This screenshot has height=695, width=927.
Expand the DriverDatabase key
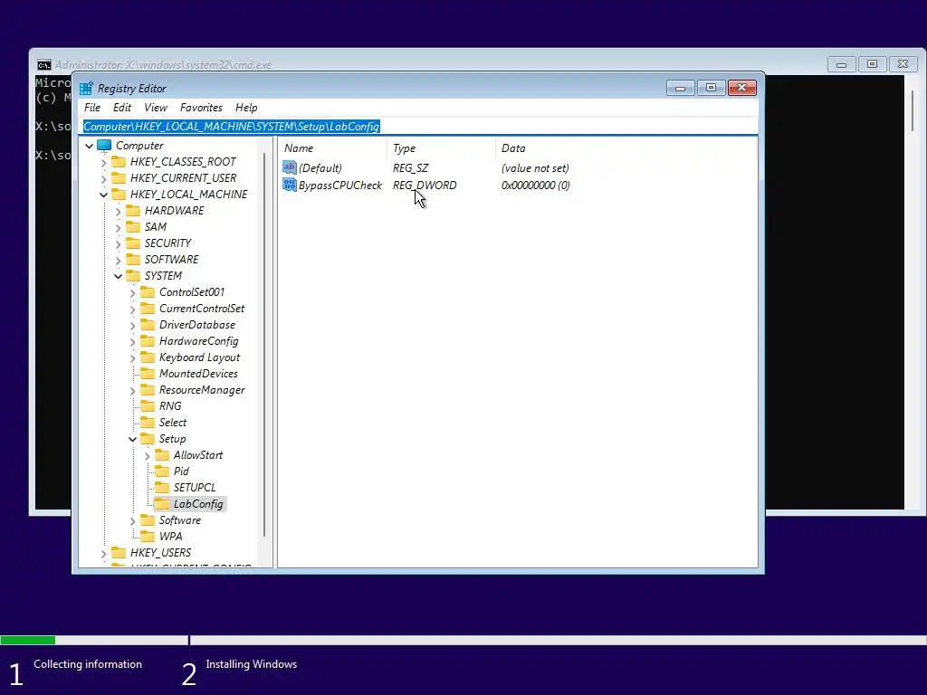[132, 325]
